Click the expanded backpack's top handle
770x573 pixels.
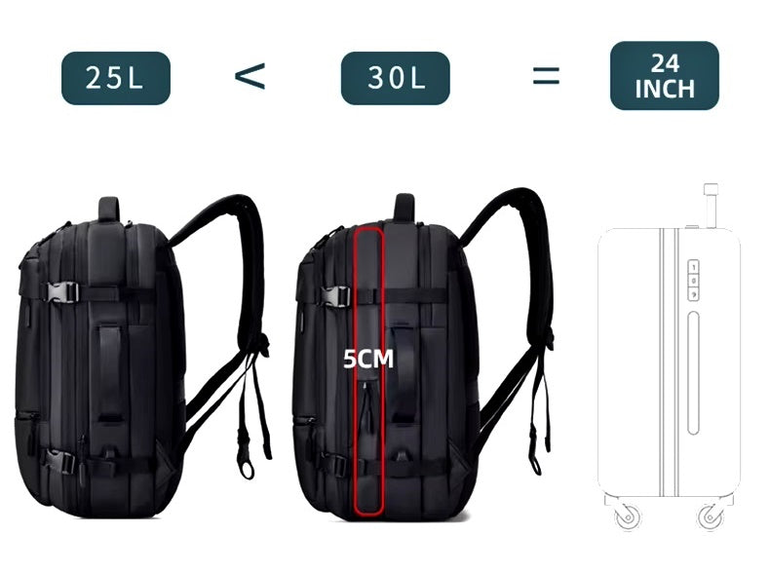click(404, 207)
